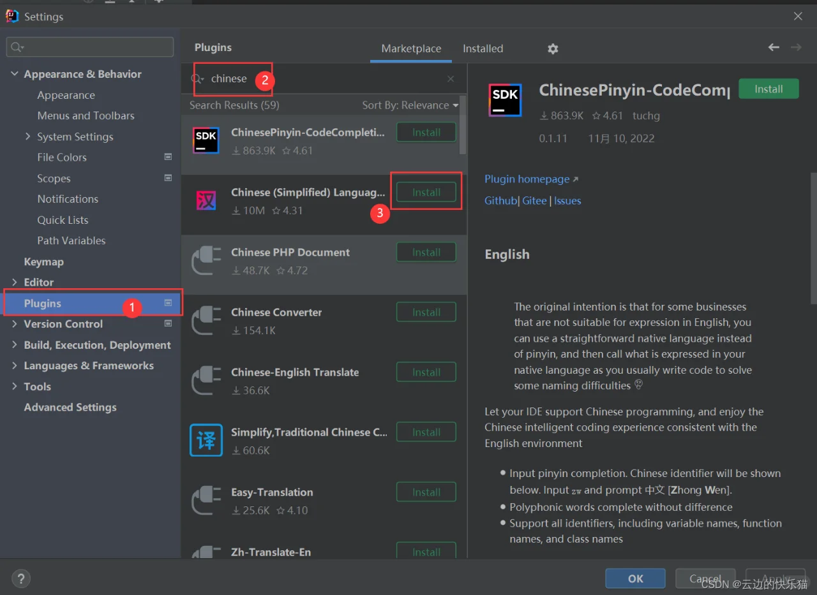Click the ChinesePinyin-CodeCompletion SDK icon in results list
The width and height of the screenshot is (817, 595).
(x=206, y=140)
